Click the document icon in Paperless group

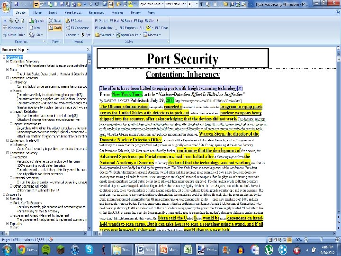coord(22,21)
